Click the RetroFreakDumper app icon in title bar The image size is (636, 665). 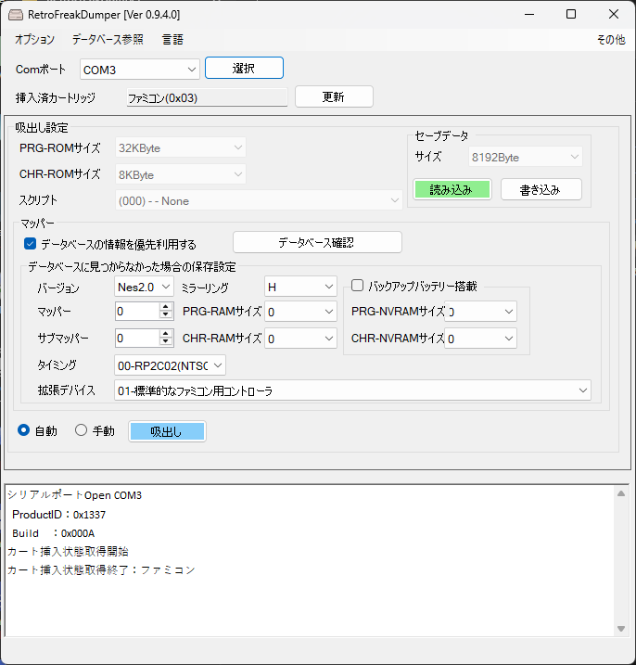[16, 15]
